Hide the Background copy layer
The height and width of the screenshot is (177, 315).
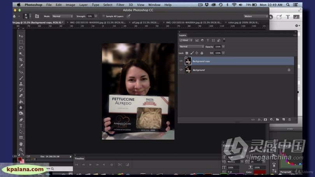pos(181,61)
